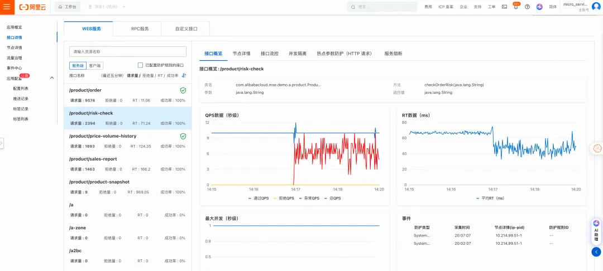Select the /product/price-volume-history interface

pos(128,141)
